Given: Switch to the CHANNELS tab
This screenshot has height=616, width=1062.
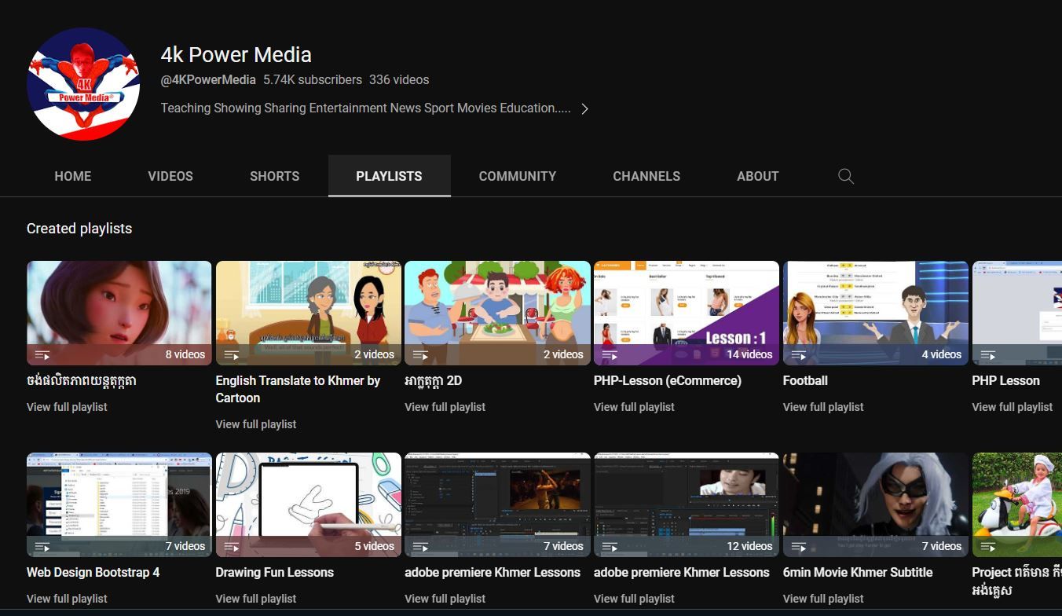Looking at the screenshot, I should (x=646, y=176).
